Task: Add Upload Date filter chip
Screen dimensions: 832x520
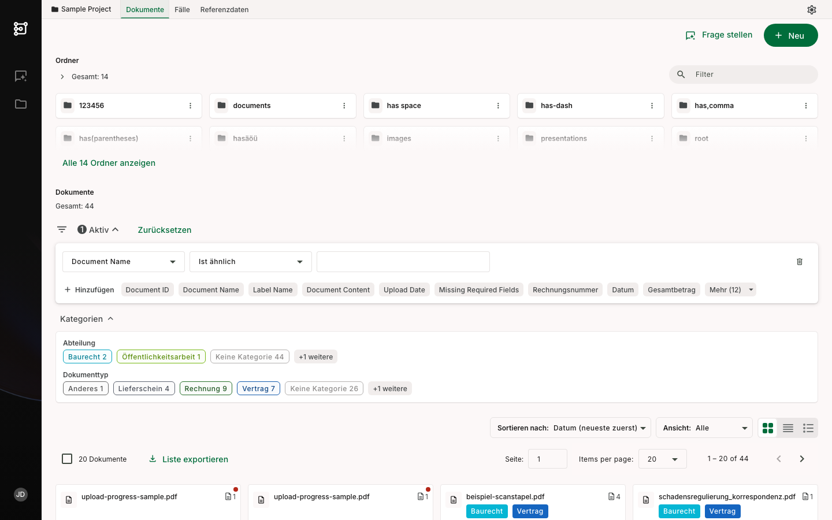Action: point(404,290)
